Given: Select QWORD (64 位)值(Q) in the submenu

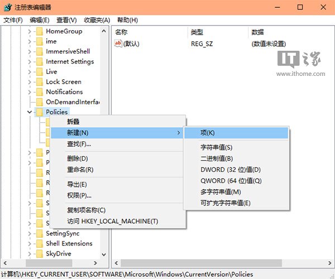Looking at the screenshot, I should 236,181.
